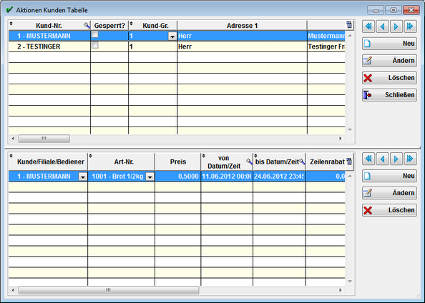
Task: Toggle Gesperrt checkbox for TESTINGER
Action: (x=95, y=45)
